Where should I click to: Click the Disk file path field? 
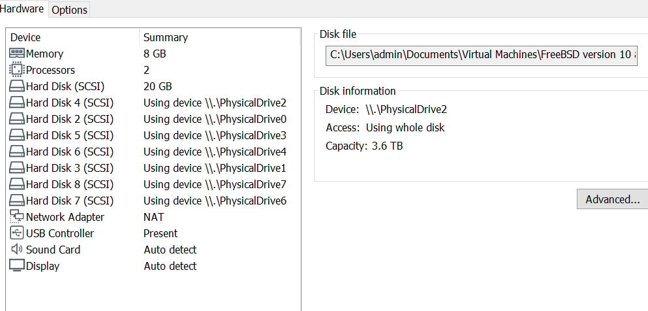click(482, 55)
